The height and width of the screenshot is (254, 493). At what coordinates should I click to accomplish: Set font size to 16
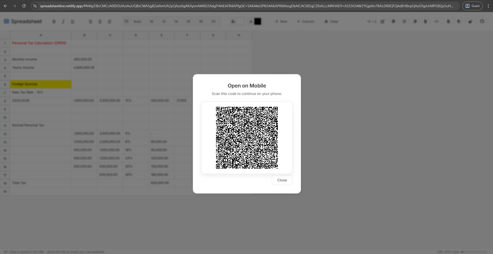(x=188, y=22)
